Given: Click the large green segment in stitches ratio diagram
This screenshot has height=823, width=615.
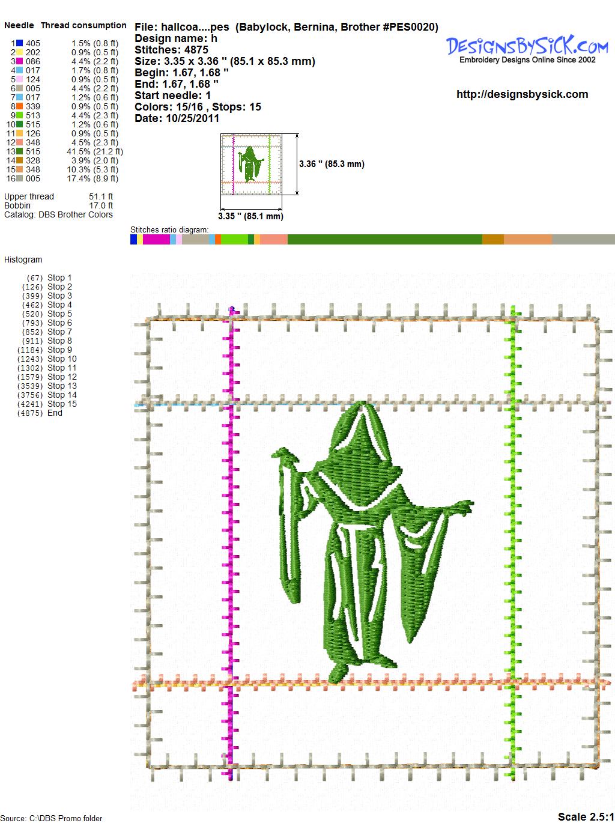Looking at the screenshot, I should (x=384, y=240).
